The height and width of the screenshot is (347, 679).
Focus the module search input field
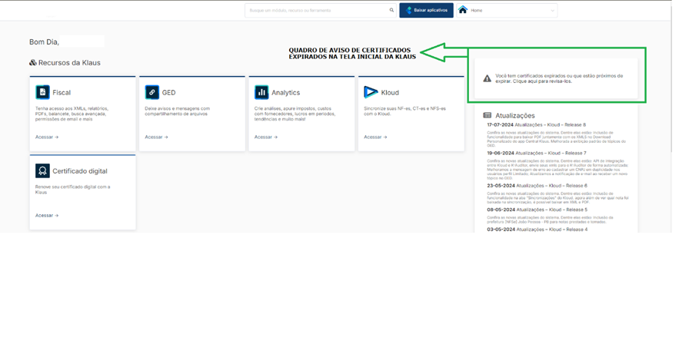point(315,11)
